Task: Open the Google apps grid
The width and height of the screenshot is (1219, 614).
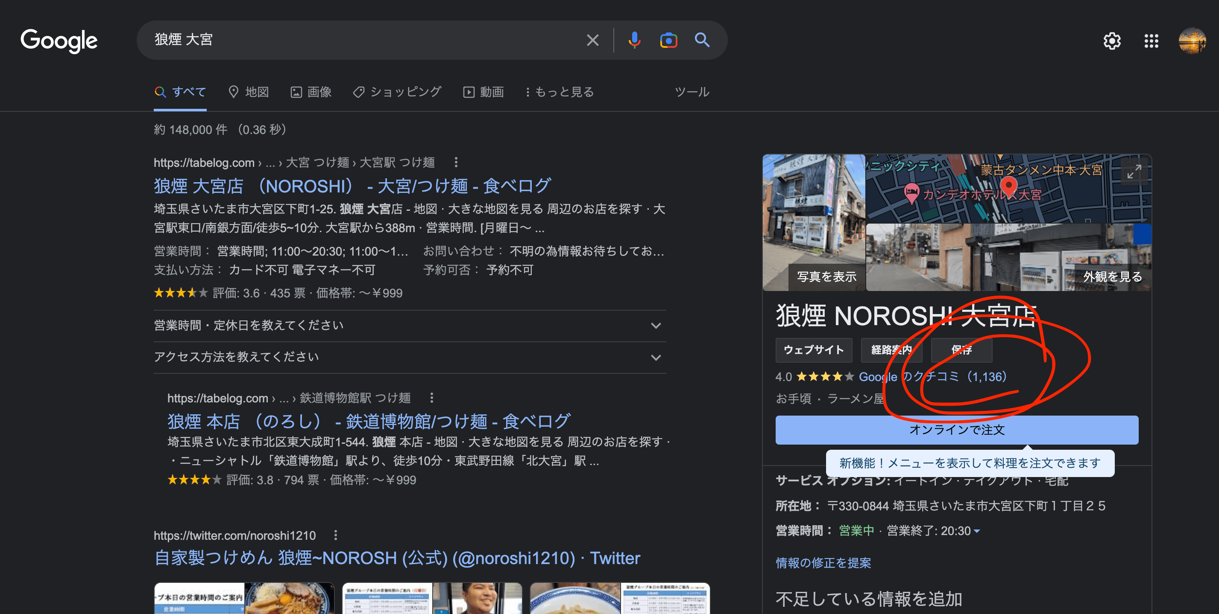Action: (x=1151, y=41)
